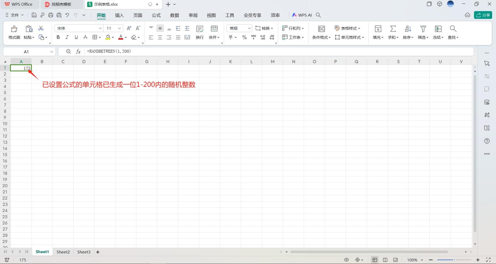Click the Freeze panes (冻结) icon
Image resolution: width=496 pixels, height=264 pixels.
click(x=438, y=29)
